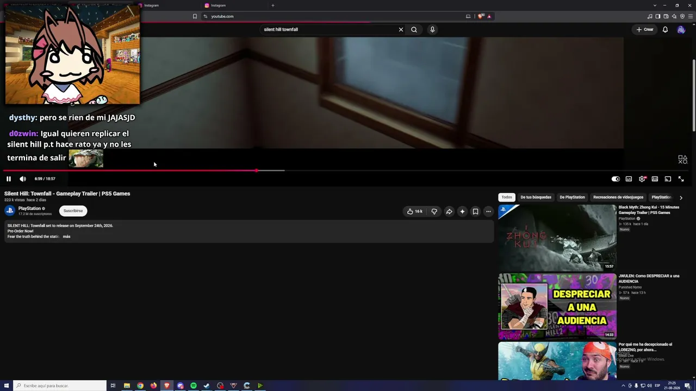Mute the video volume speaker icon
Viewport: 696px width, 391px height.
click(23, 179)
